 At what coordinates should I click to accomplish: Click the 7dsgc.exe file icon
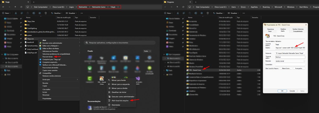pyautogui.click(x=26, y=39)
